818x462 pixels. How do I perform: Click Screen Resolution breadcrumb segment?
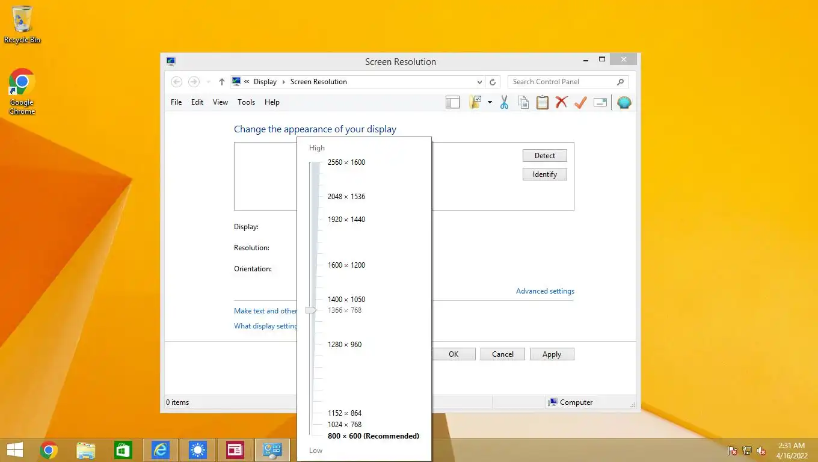[319, 82]
